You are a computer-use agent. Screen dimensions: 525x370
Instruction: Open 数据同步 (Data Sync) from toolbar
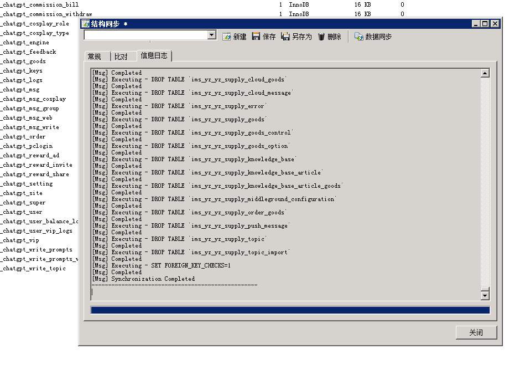pyautogui.click(x=373, y=37)
